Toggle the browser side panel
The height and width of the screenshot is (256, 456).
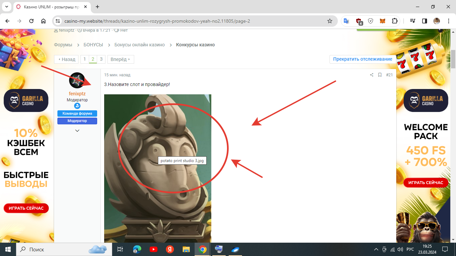coord(425,21)
